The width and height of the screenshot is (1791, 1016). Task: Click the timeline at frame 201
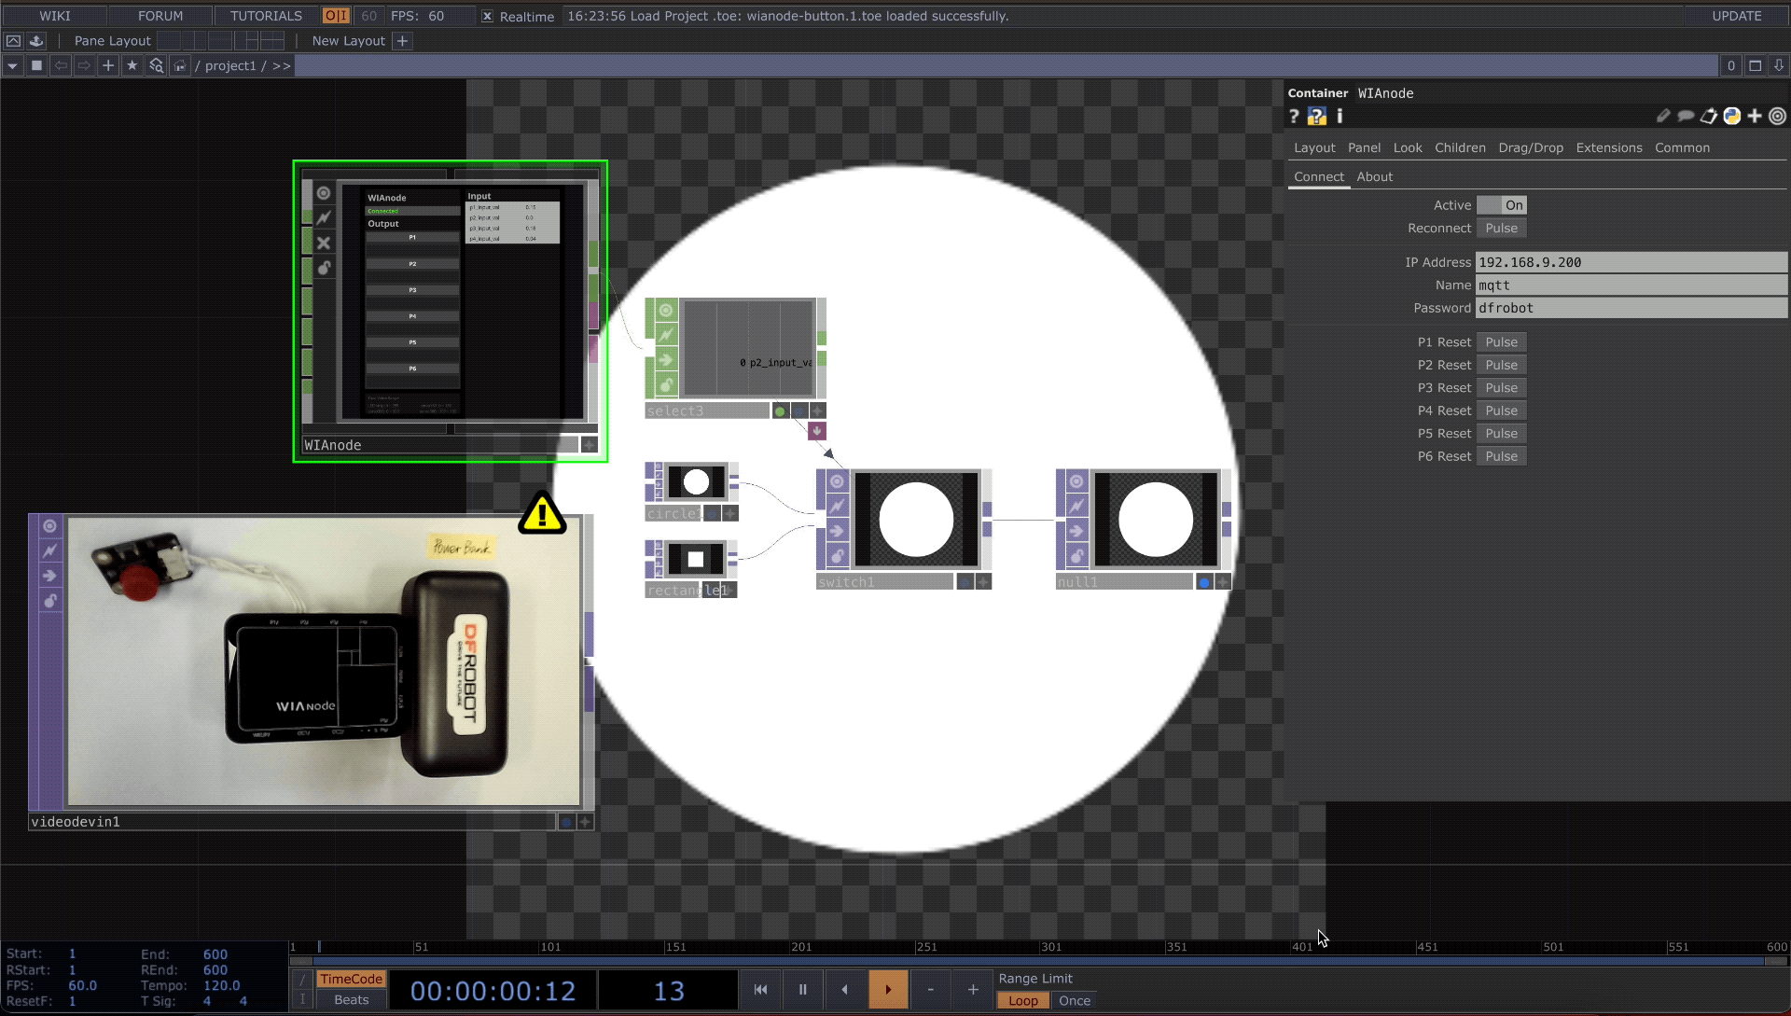[791, 947]
